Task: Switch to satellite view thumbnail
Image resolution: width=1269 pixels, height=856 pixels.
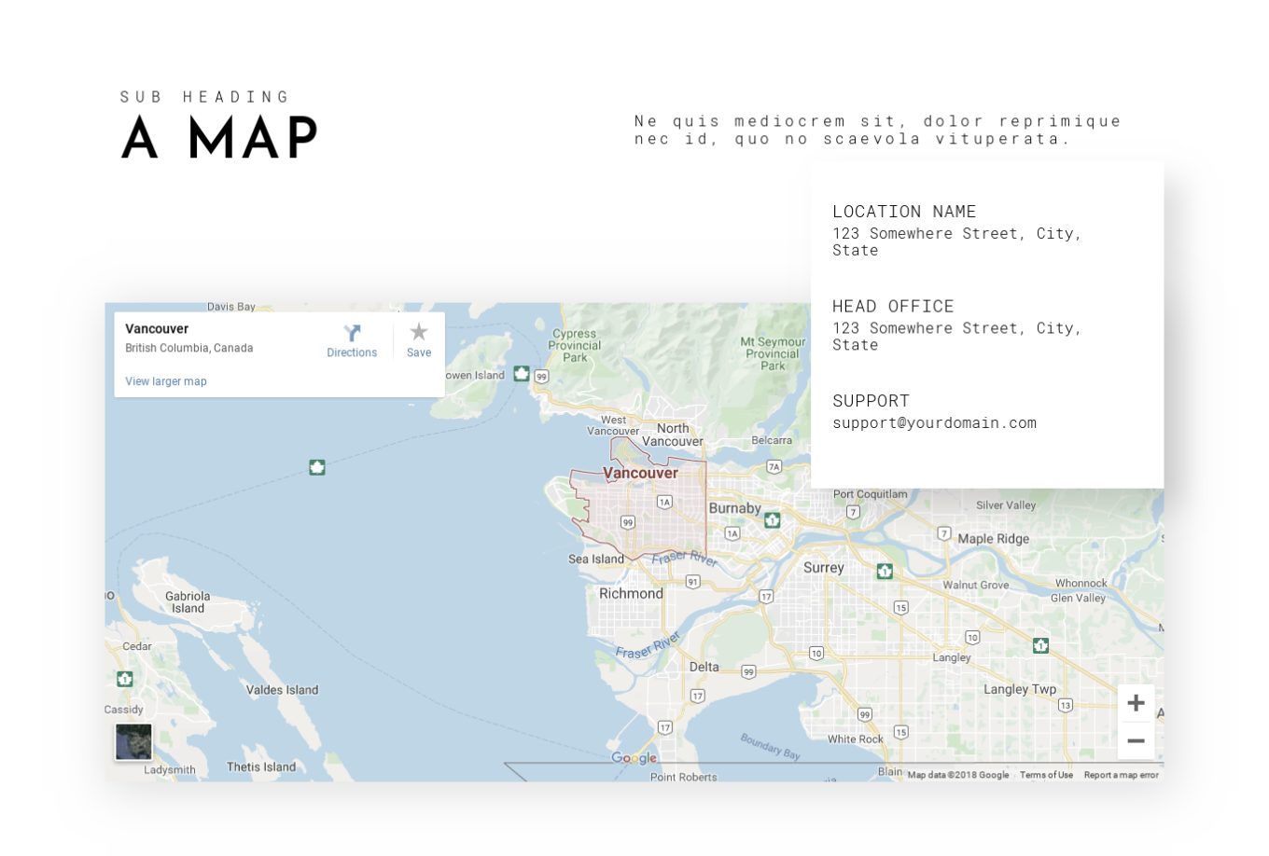Action: click(133, 742)
